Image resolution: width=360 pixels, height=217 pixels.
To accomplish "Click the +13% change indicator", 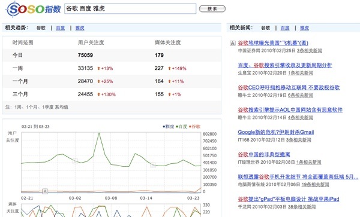I will (x=105, y=68).
